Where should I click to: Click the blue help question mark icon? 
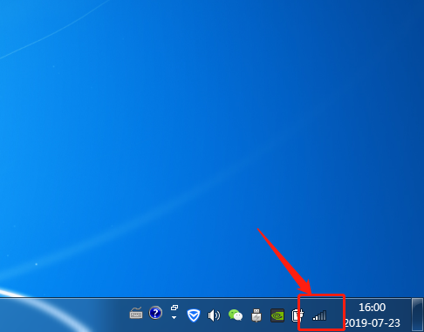155,313
